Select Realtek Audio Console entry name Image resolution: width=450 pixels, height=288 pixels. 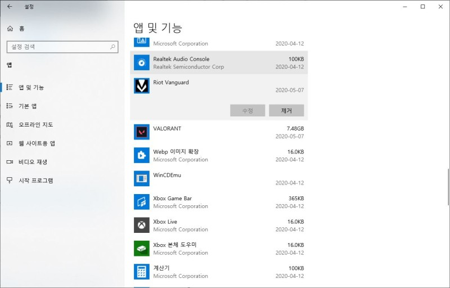[181, 59]
